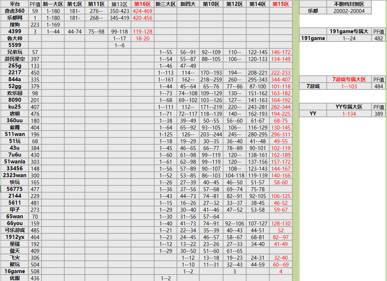The width and height of the screenshot is (387, 281).
Task: Select the red 第16区 column header
Action: click(x=142, y=4)
